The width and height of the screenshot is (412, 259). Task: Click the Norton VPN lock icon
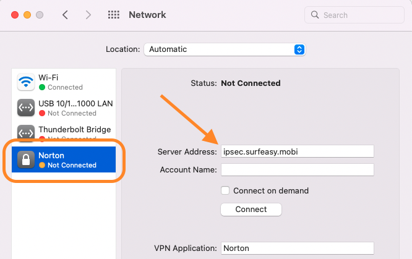(x=26, y=160)
